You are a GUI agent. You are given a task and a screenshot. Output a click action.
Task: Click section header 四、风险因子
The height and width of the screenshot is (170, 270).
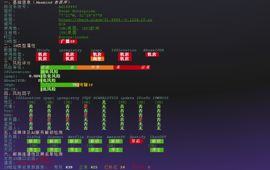click(x=17, y=94)
